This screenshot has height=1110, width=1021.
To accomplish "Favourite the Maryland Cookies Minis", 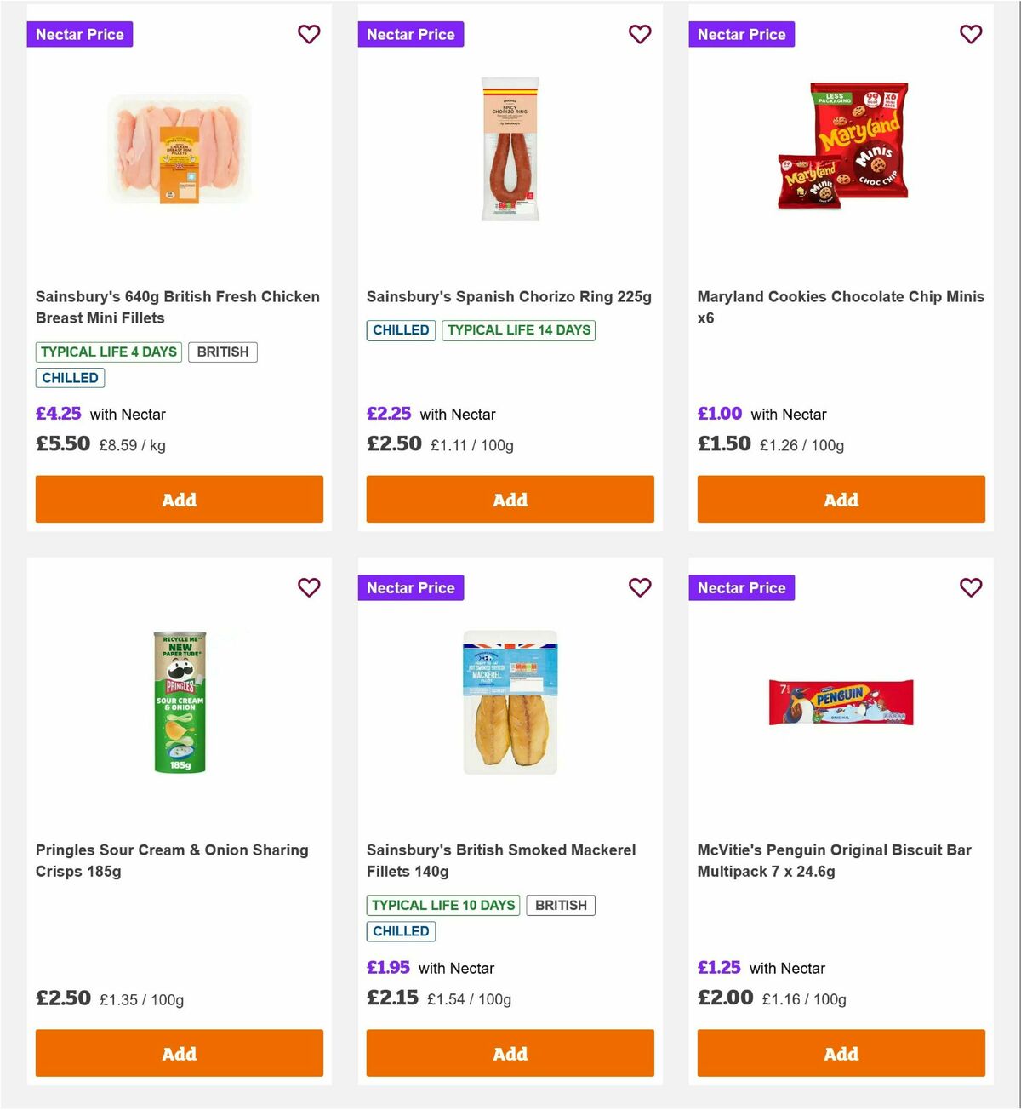I will click(x=971, y=34).
